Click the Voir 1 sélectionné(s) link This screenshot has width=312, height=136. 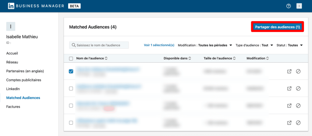pos(159,45)
